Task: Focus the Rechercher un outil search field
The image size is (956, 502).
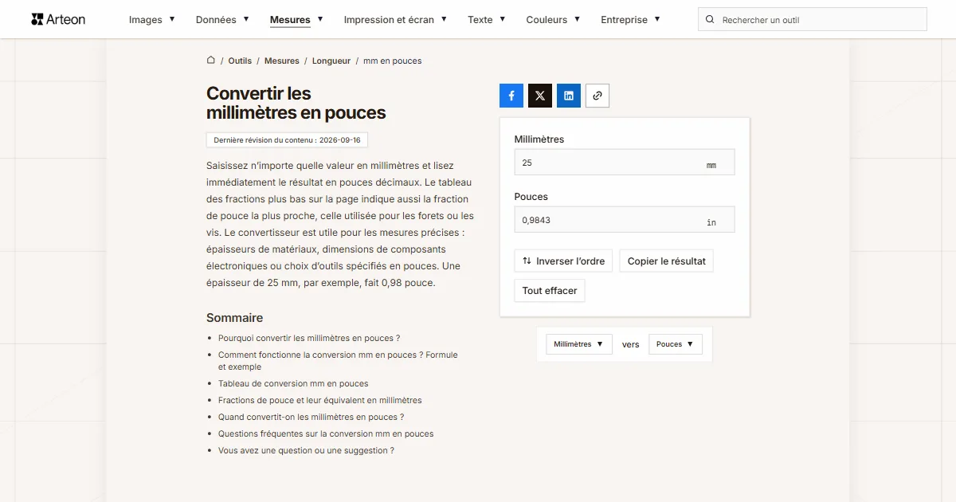Action: (813, 20)
